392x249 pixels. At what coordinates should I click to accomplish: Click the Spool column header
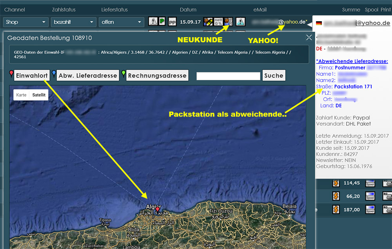[x=372, y=10]
